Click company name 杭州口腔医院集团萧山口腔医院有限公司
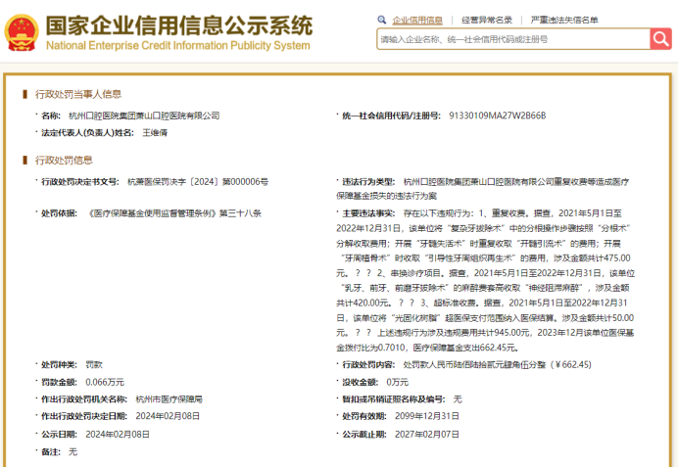678x467 pixels. [144, 116]
